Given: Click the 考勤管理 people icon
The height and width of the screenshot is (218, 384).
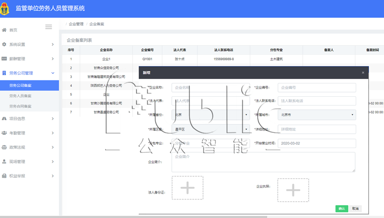Looking at the screenshot, I should coord(4,133).
